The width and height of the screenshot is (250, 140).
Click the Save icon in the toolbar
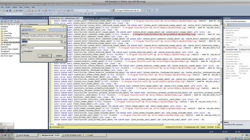(7, 10)
